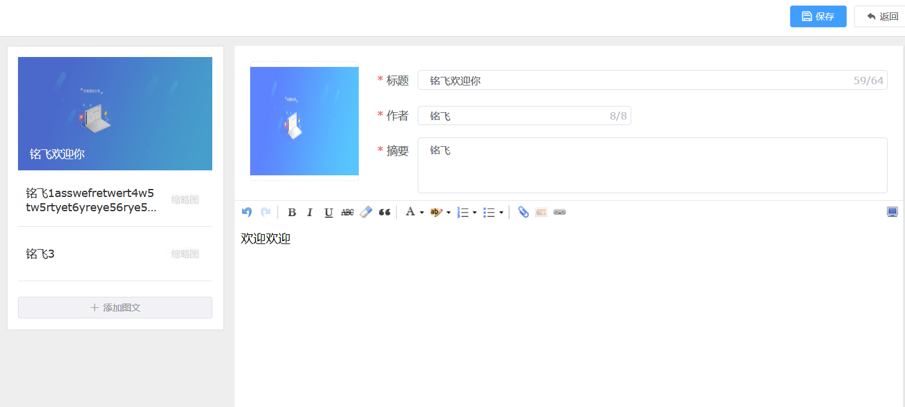Apply strikethrough formatting
This screenshot has width=905, height=407.
point(347,212)
